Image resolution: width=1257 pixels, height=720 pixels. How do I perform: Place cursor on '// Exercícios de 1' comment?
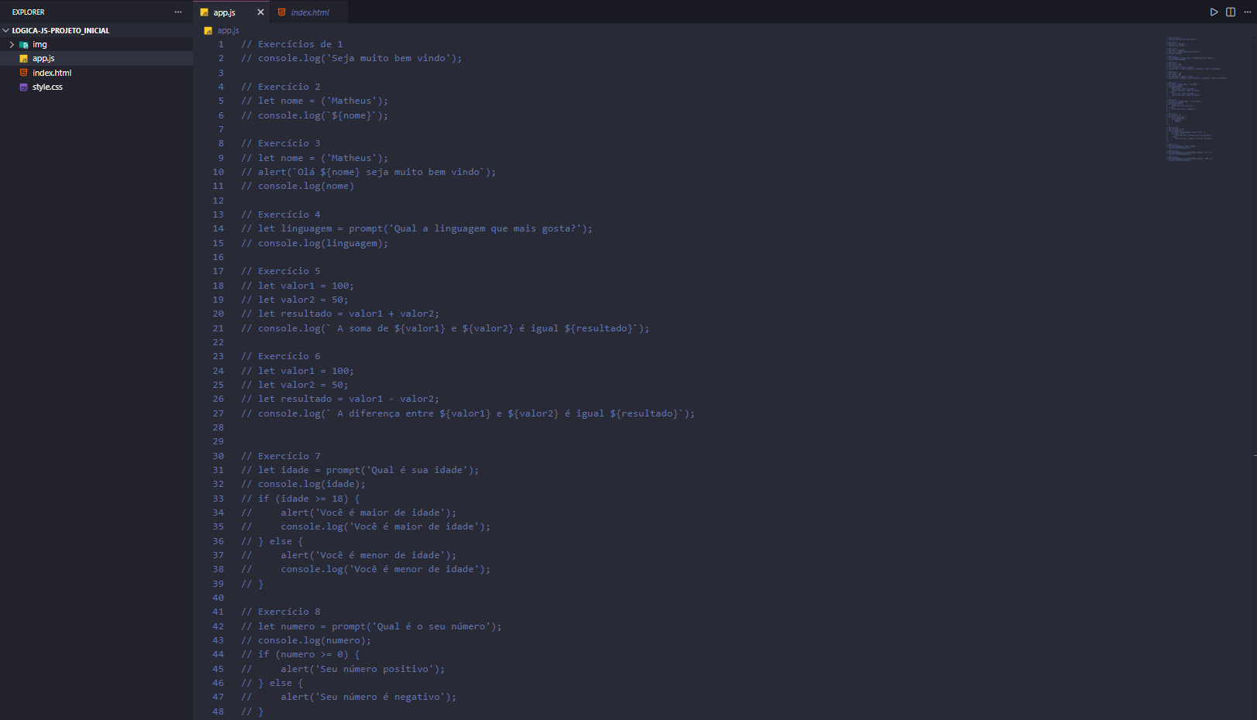(x=291, y=44)
